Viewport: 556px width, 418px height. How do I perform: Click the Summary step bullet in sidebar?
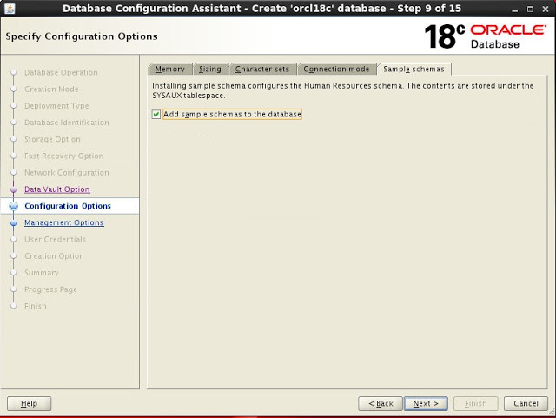click(x=14, y=273)
